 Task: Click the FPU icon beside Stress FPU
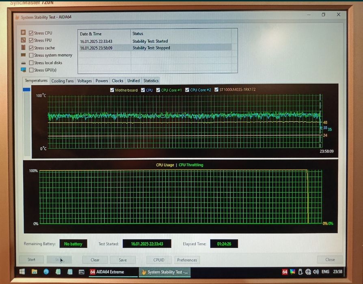pos(23,40)
